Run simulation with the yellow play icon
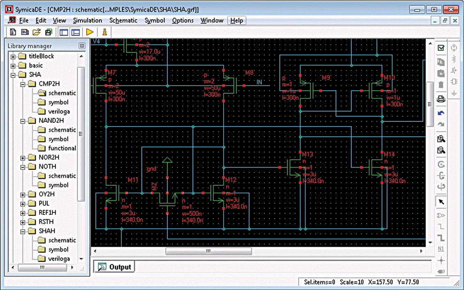This screenshot has height=290, width=464. point(90,32)
